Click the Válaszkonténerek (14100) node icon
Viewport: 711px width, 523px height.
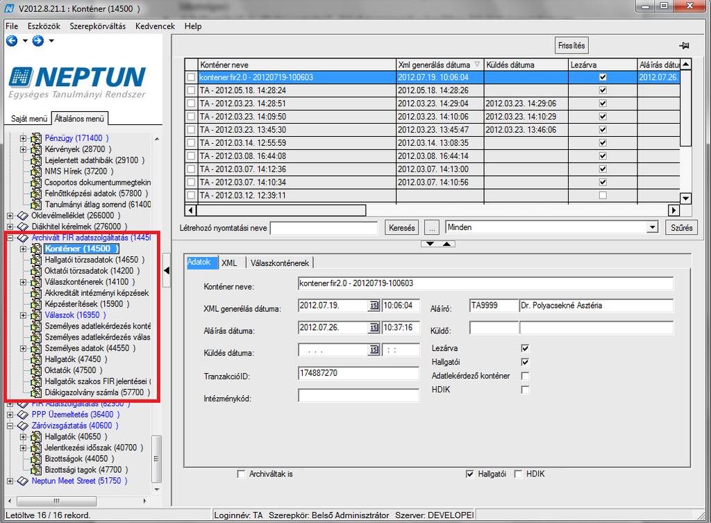36,282
